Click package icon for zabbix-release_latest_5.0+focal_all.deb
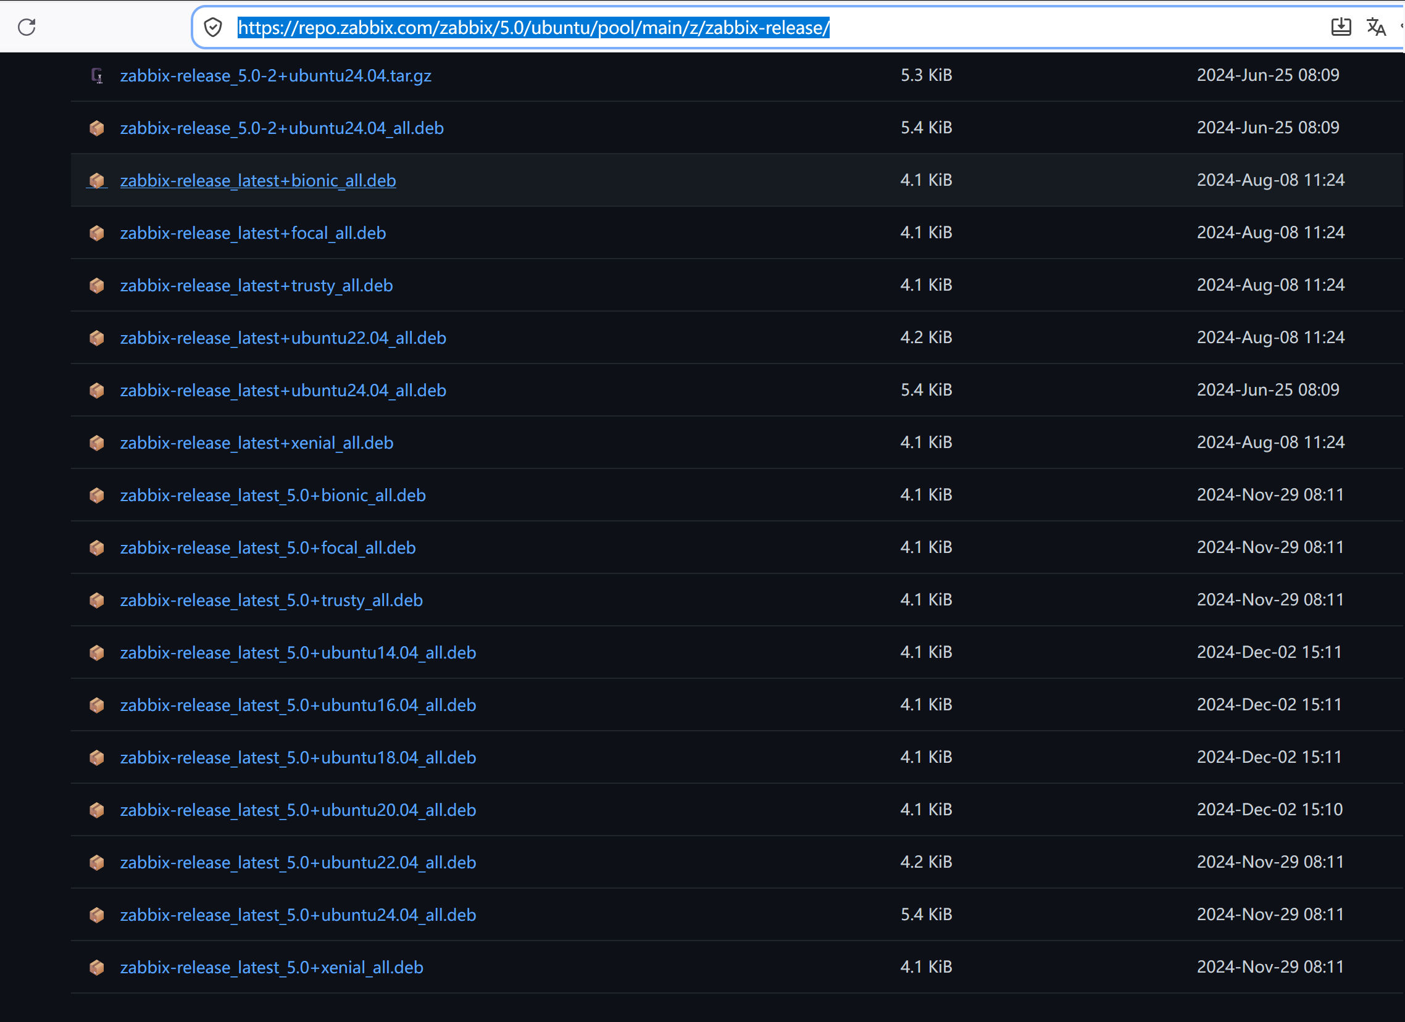The width and height of the screenshot is (1405, 1022). point(97,547)
